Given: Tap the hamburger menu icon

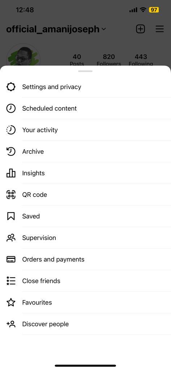Looking at the screenshot, I should pyautogui.click(x=160, y=29).
